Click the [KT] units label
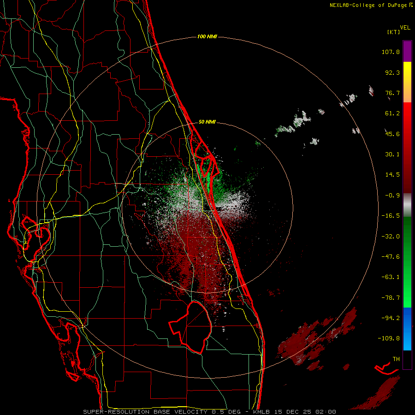Image resolution: width=415 pixels, height=415 pixels. point(394,32)
